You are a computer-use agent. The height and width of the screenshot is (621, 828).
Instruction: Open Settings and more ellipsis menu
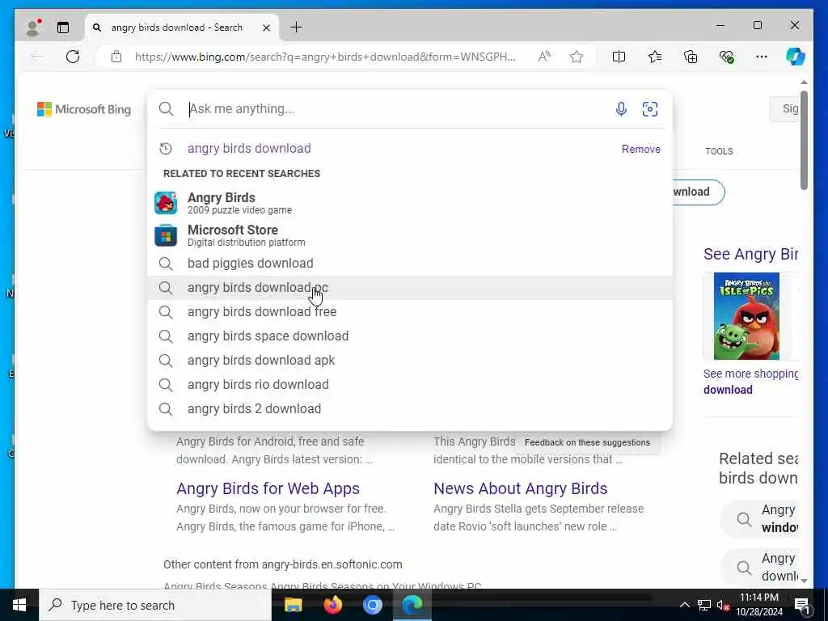pos(762,57)
